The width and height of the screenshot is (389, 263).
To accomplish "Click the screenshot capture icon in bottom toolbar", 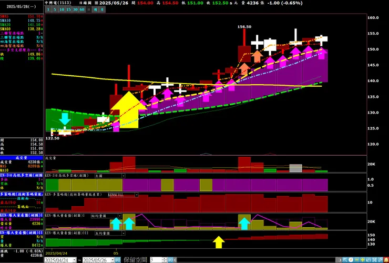I will (x=374, y=260).
